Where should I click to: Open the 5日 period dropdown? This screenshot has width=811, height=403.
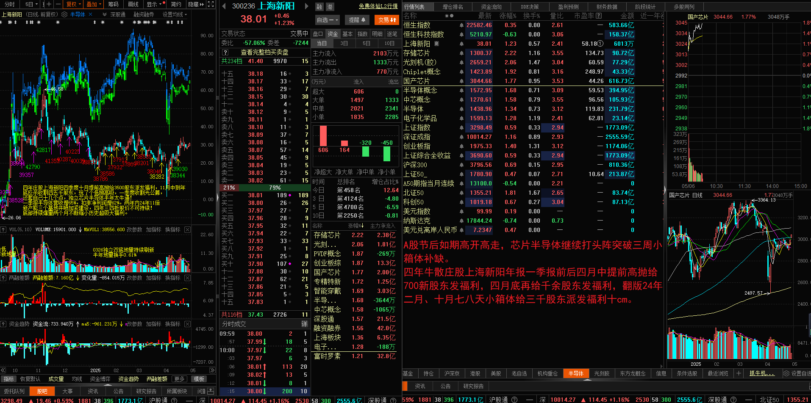tap(31, 4)
